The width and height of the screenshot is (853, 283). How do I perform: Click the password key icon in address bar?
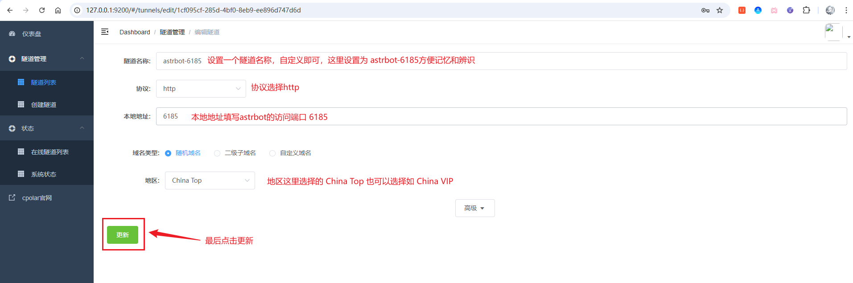click(x=705, y=10)
